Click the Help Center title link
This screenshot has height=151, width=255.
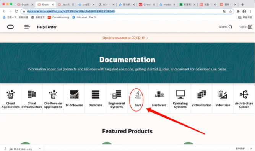pyautogui.click(x=47, y=27)
